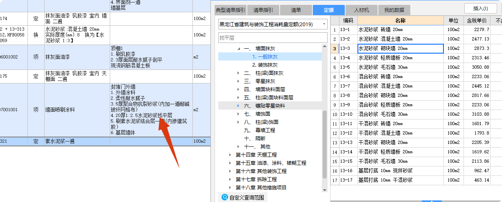Open the 人材机 tab
The image size is (502, 202).
361,10
